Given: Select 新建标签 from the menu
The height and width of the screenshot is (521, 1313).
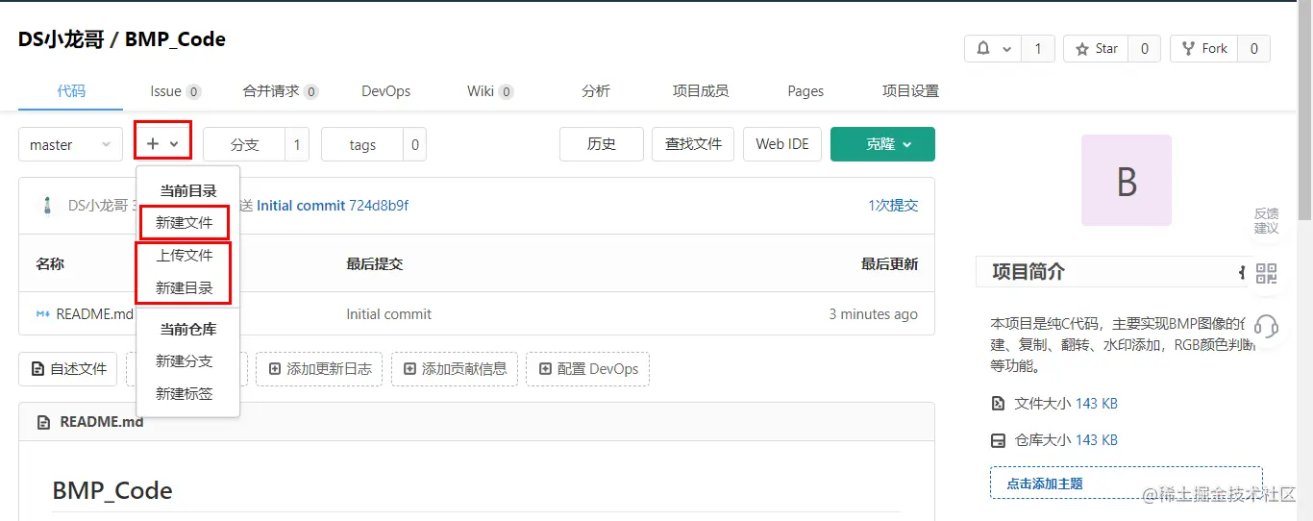Looking at the screenshot, I should pos(185,394).
